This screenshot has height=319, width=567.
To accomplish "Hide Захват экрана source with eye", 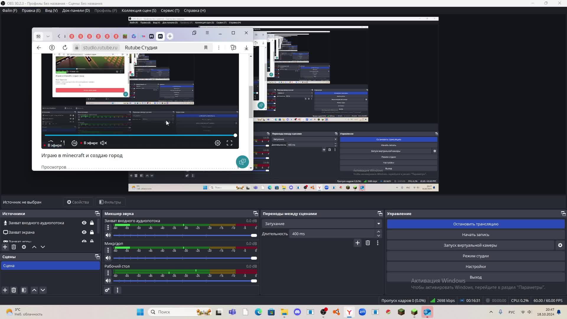I will coord(84,232).
